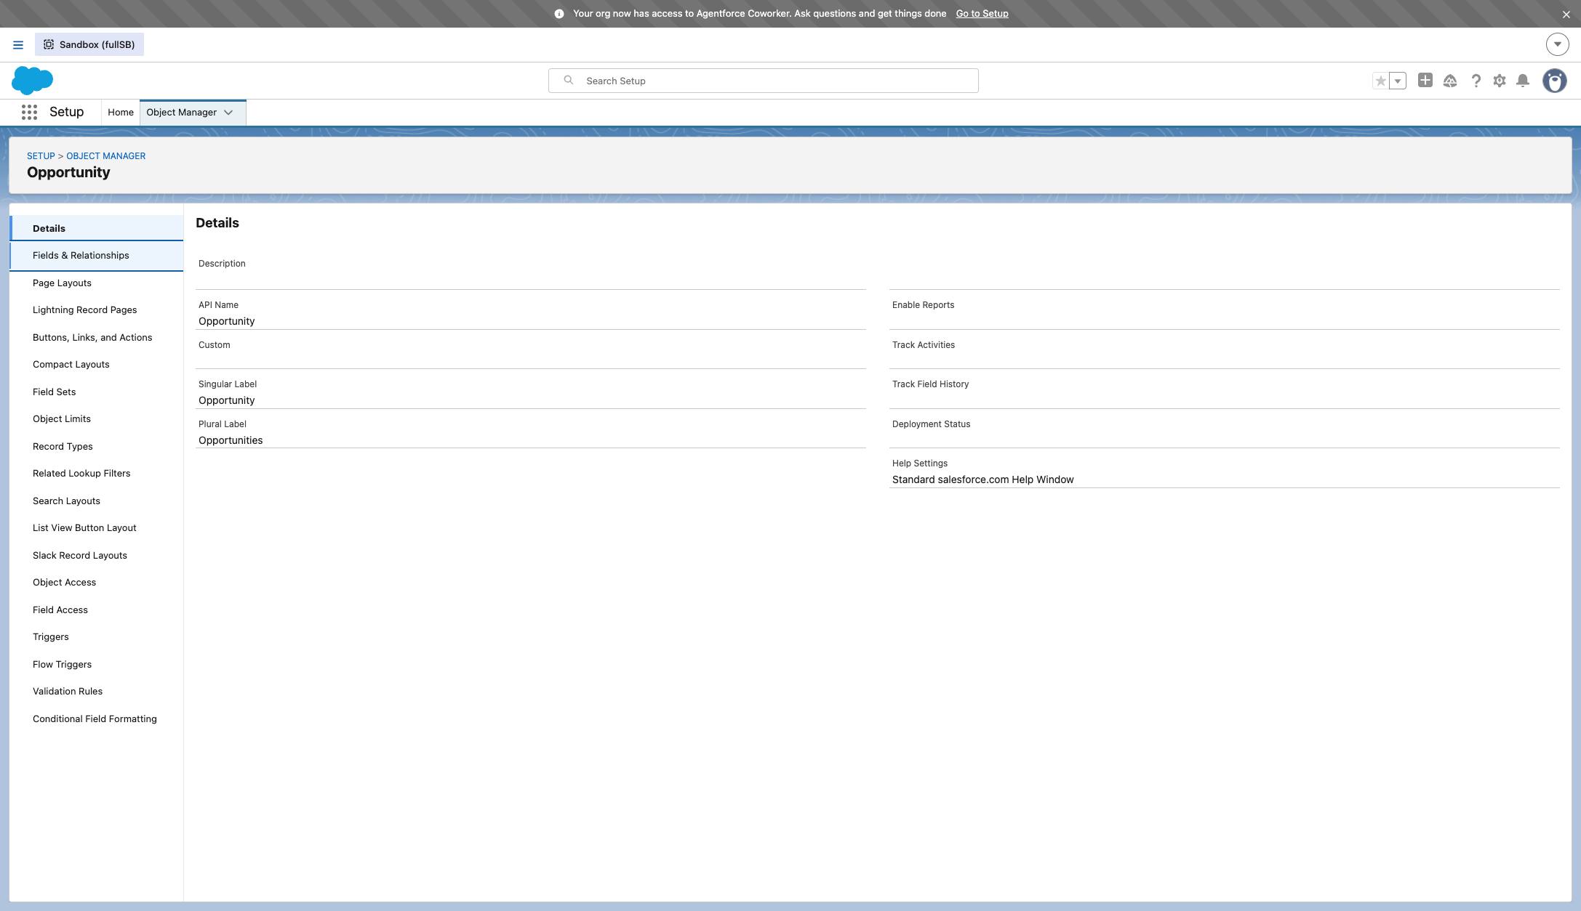Expand the Object Manager tab chevron

click(228, 113)
